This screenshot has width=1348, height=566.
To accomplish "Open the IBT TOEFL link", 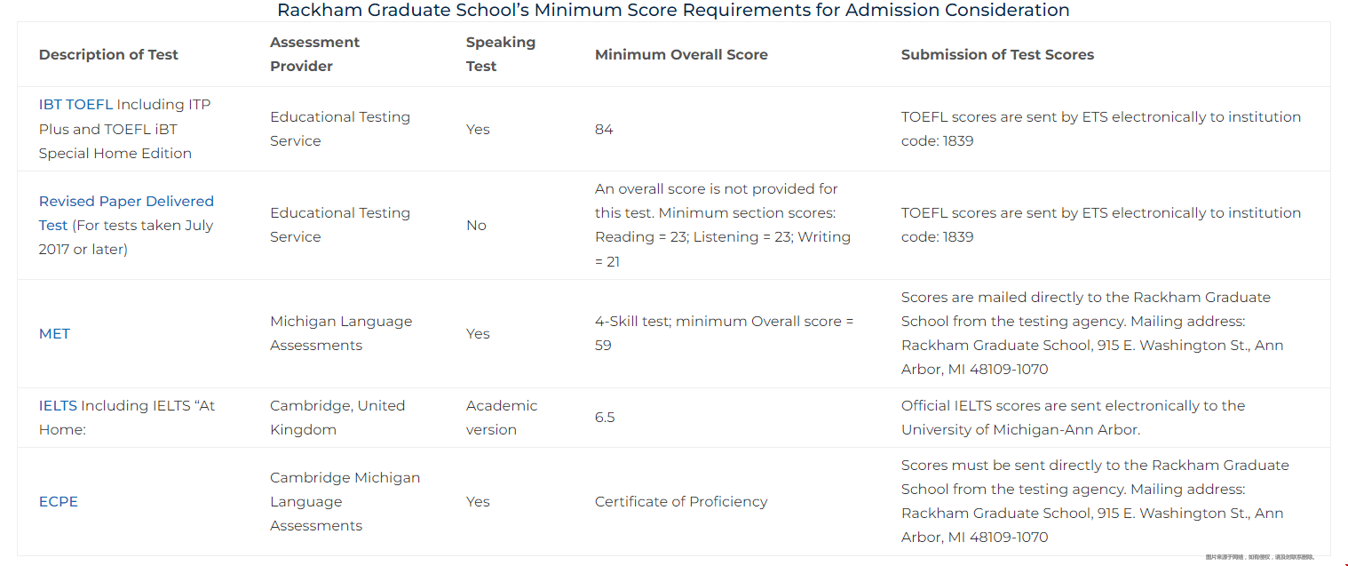I will 75,105.
